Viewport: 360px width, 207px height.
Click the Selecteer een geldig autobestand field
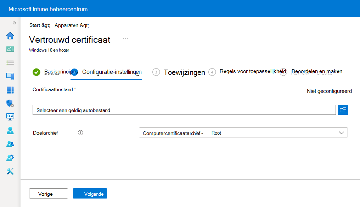(x=184, y=110)
